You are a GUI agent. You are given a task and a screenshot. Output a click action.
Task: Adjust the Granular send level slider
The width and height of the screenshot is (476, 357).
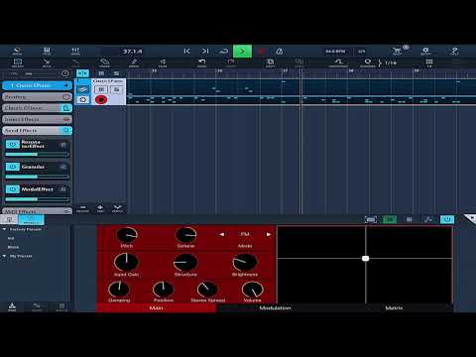click(37, 177)
